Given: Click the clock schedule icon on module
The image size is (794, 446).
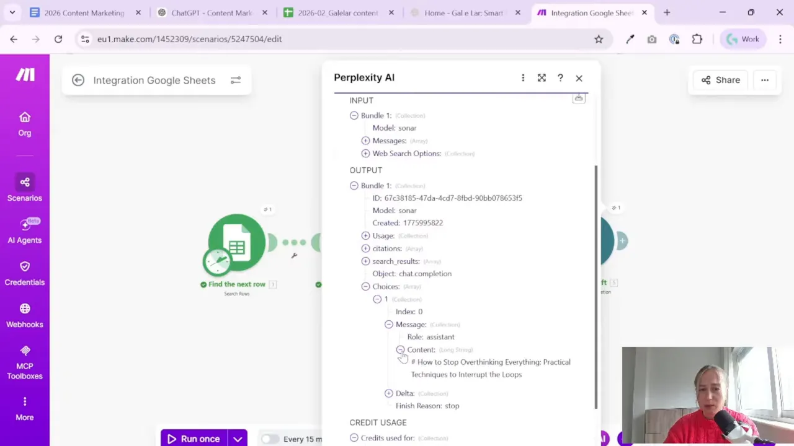Looking at the screenshot, I should pos(217,262).
